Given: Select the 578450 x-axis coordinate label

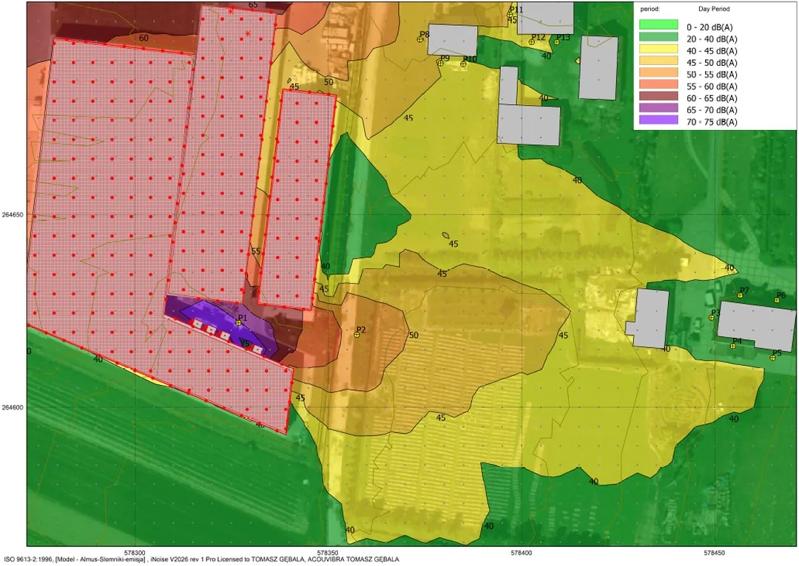Looking at the screenshot, I should (715, 552).
